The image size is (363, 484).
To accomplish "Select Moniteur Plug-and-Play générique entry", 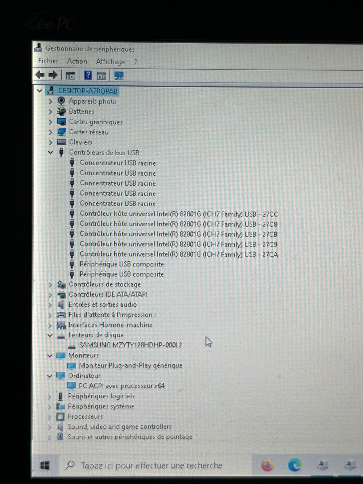I will (x=131, y=365).
